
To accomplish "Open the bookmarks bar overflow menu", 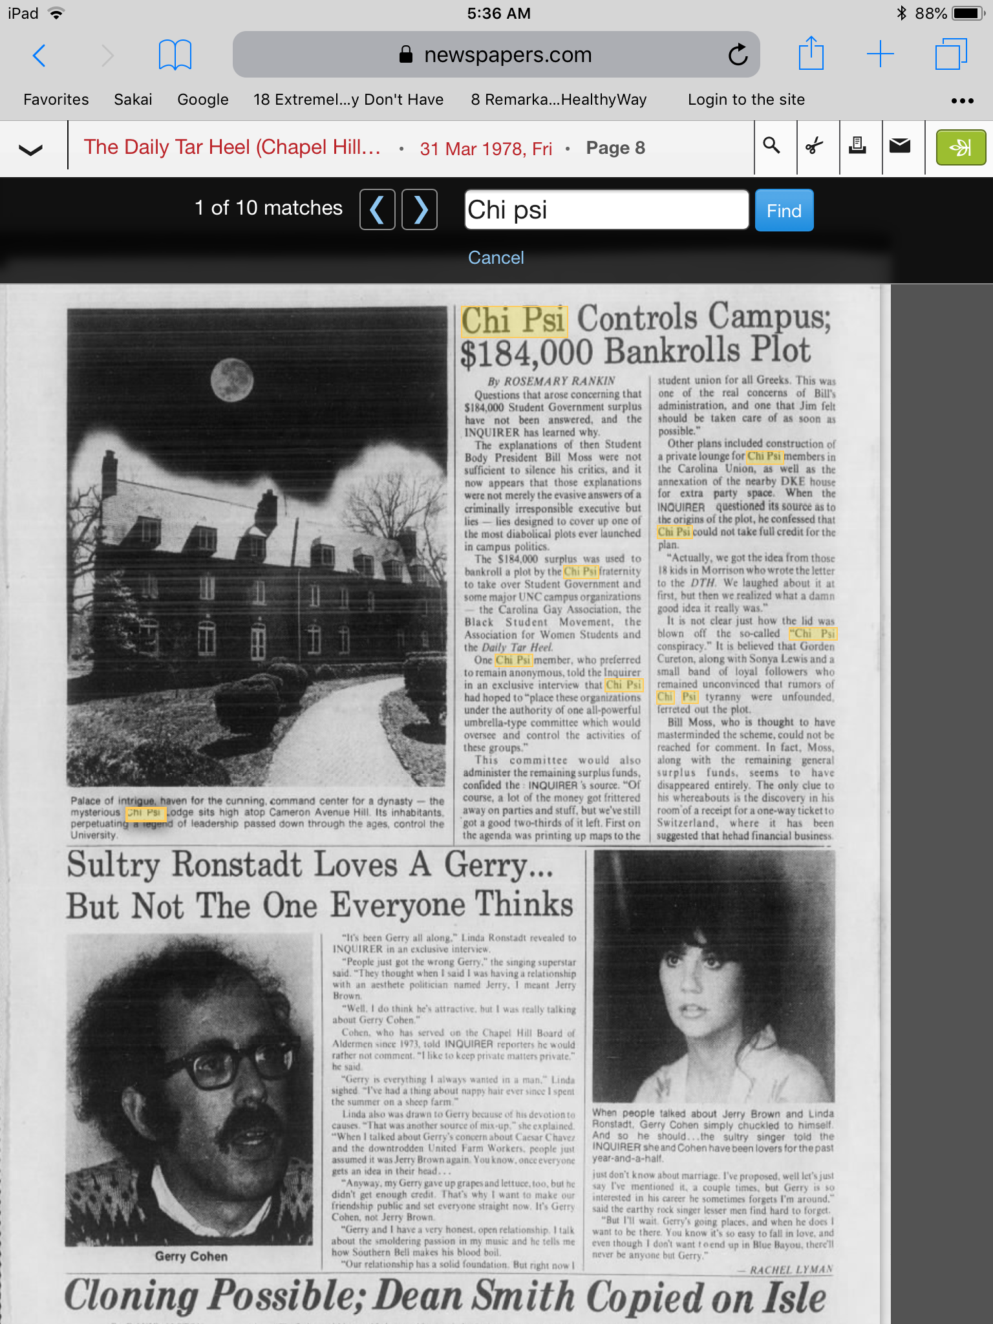I will coord(962,100).
